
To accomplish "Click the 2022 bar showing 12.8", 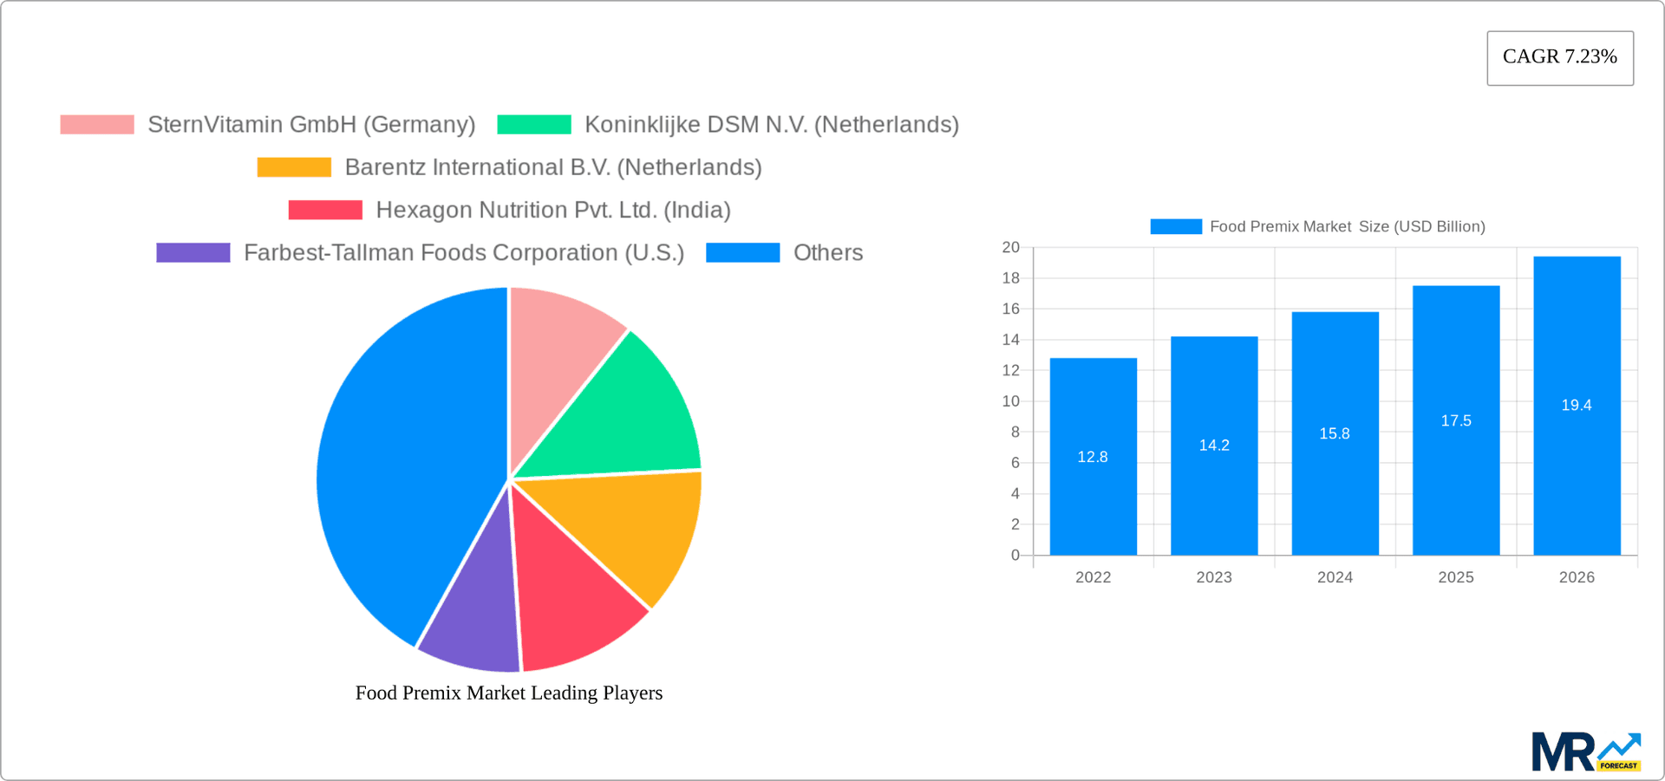I will point(1093,457).
